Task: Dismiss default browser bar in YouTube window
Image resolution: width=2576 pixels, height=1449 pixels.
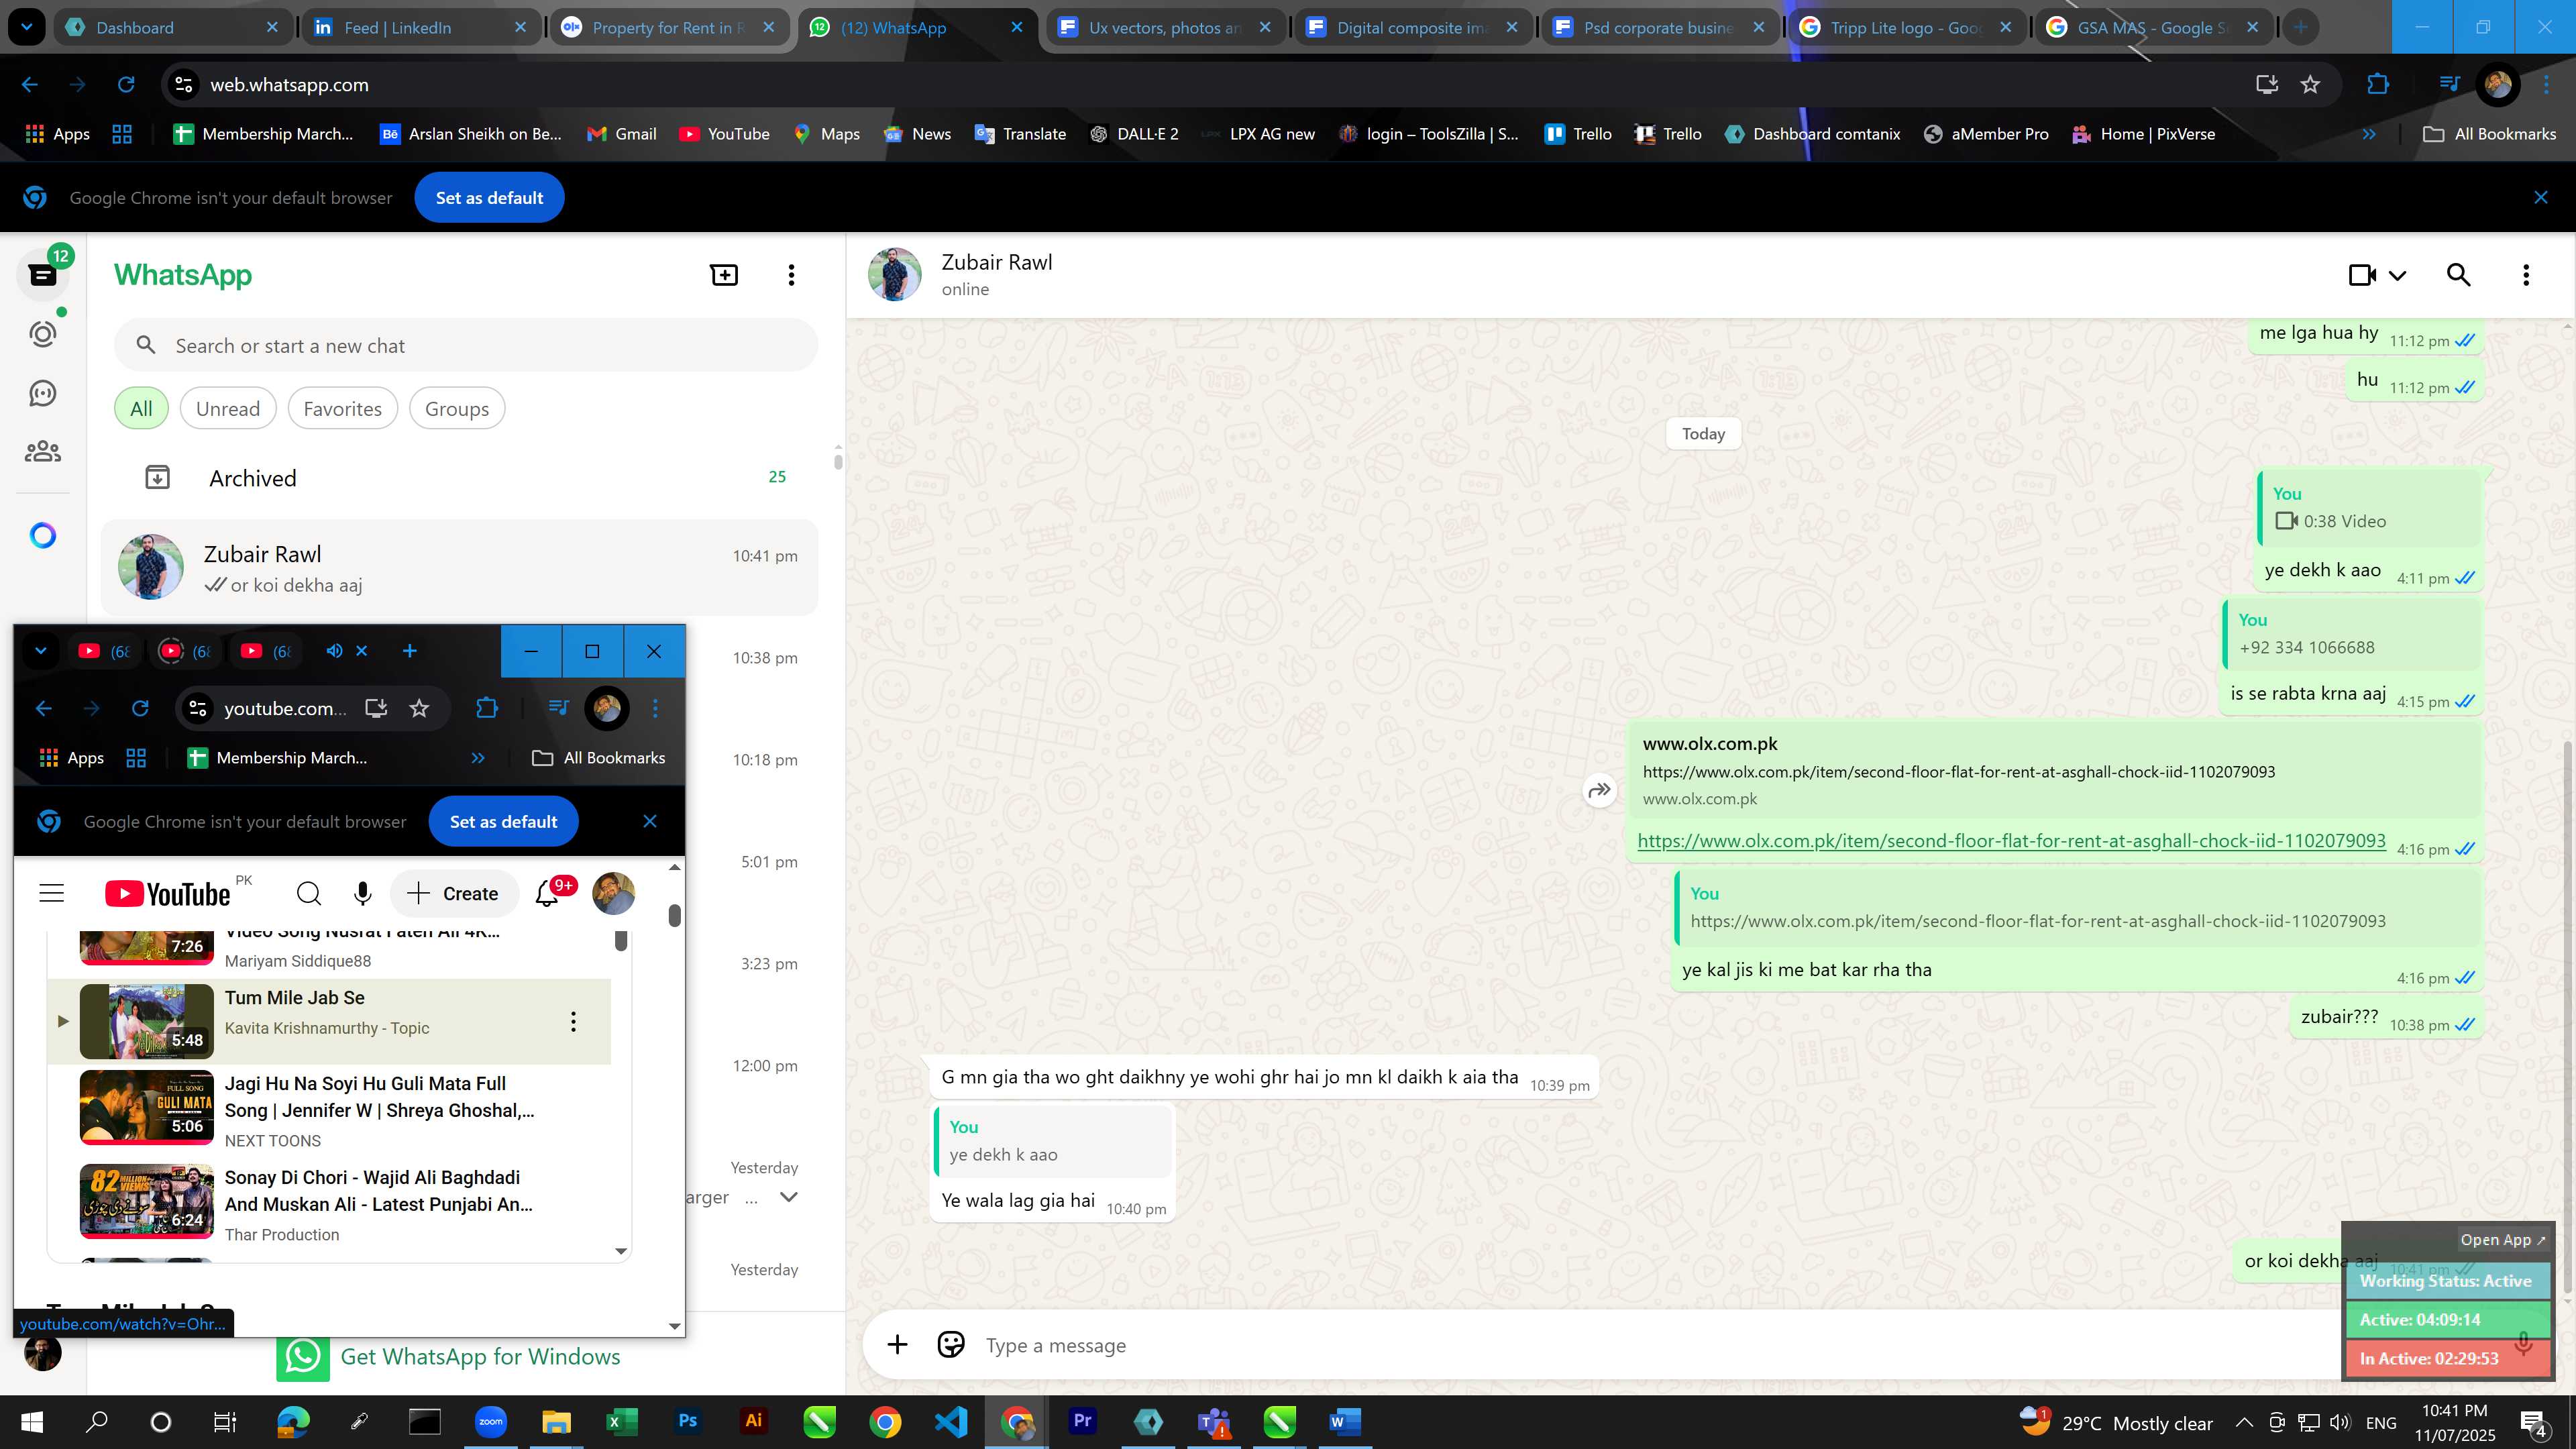Action: (649, 822)
